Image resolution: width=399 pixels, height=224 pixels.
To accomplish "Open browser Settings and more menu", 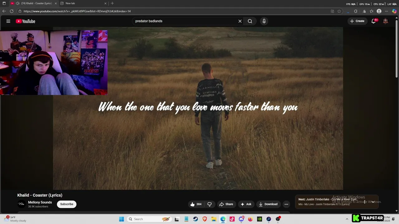I will click(387, 11).
